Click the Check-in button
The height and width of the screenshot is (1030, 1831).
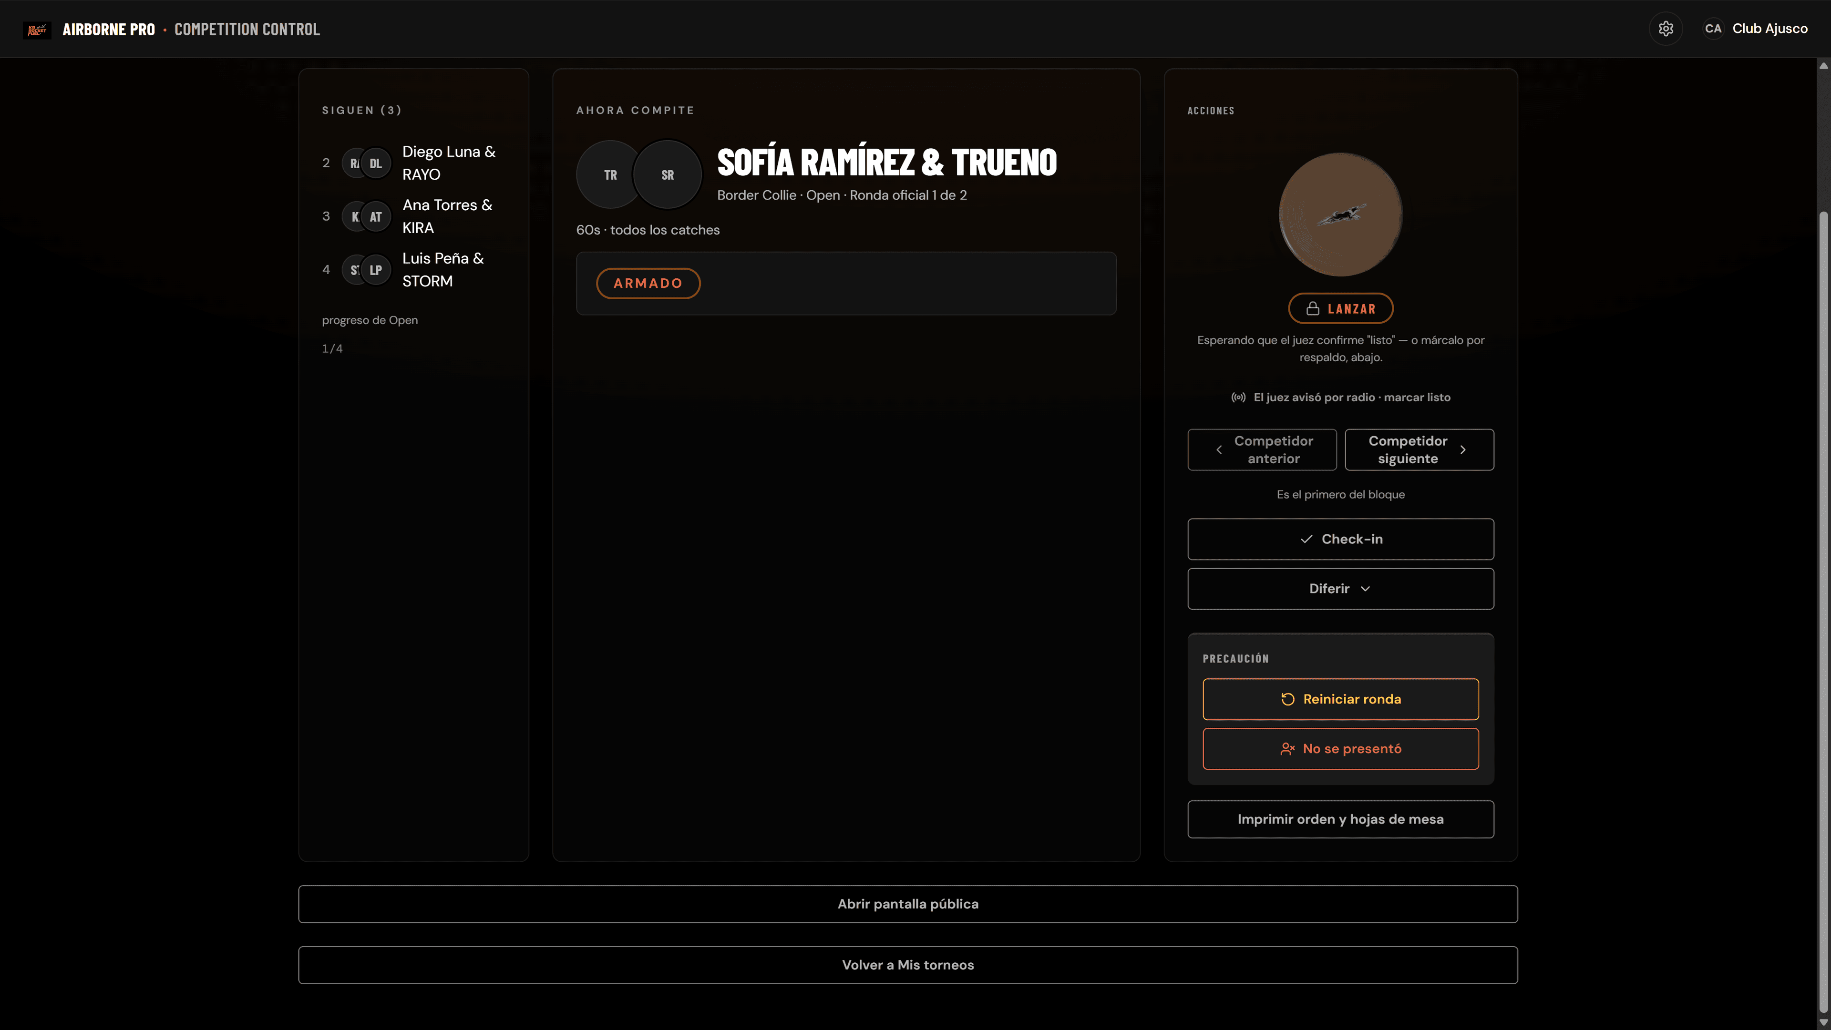click(1340, 539)
